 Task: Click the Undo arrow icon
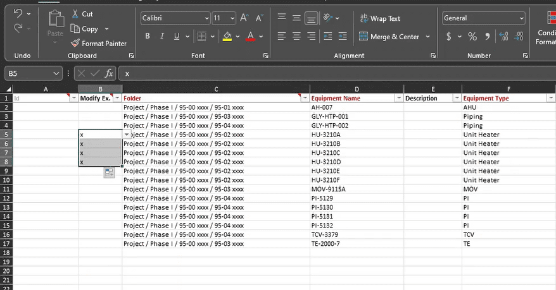pos(18,13)
